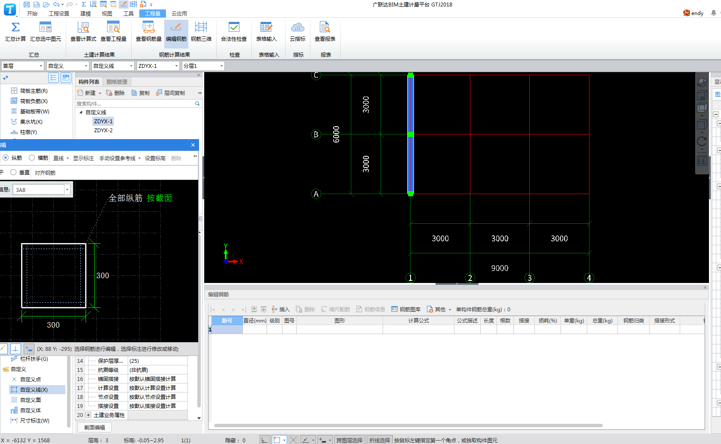This screenshot has height=444, width=721.
Task: Click the move-up row arrow icon in 编辑钢筋
Action: tap(254, 309)
